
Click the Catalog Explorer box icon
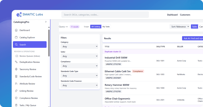[x=16, y=37]
